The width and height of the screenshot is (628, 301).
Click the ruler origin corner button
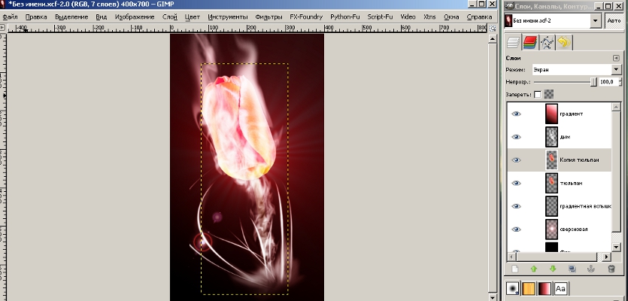(2, 28)
